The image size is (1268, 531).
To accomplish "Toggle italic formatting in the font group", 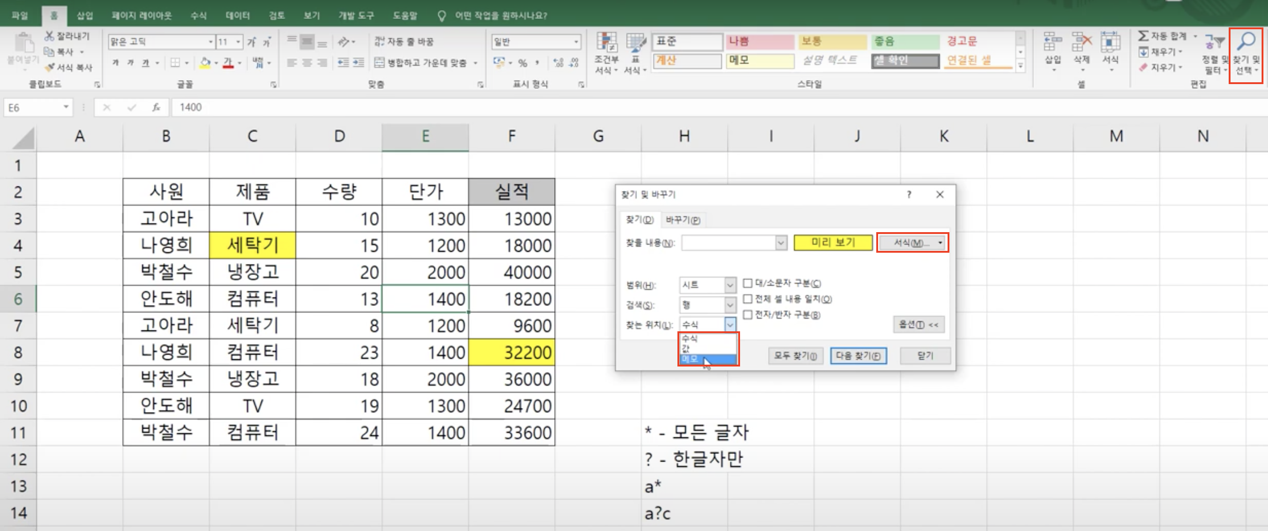I will [x=130, y=63].
